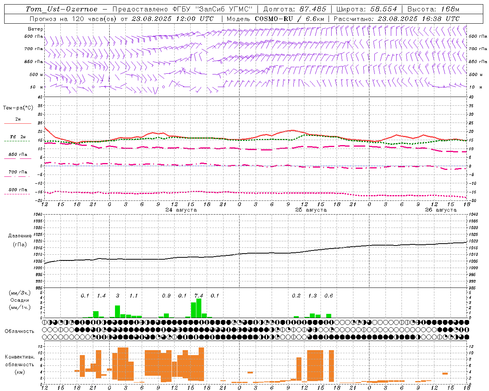Click the "700 гПа" temperature legend entry
Image resolution: width=489 pixels, height=391 pixels.
[18, 172]
